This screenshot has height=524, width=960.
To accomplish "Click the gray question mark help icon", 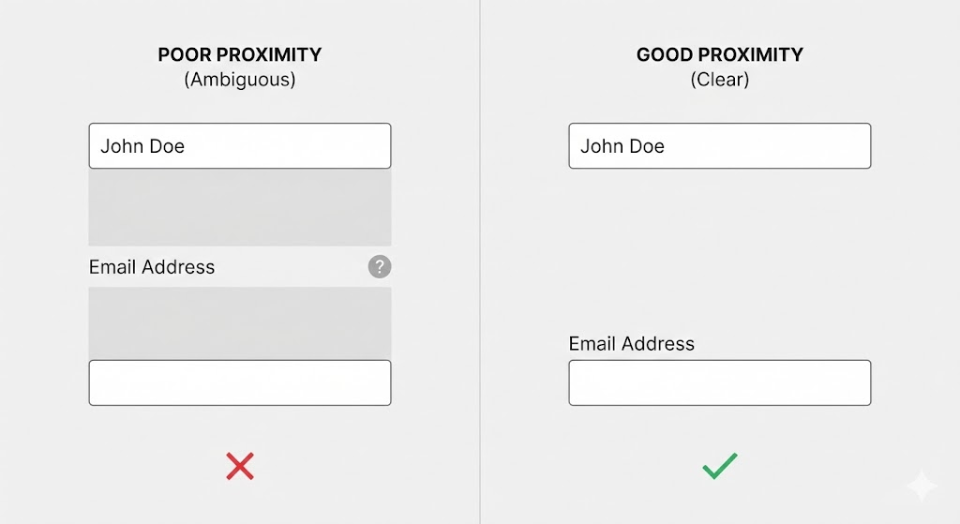I will tap(379, 267).
